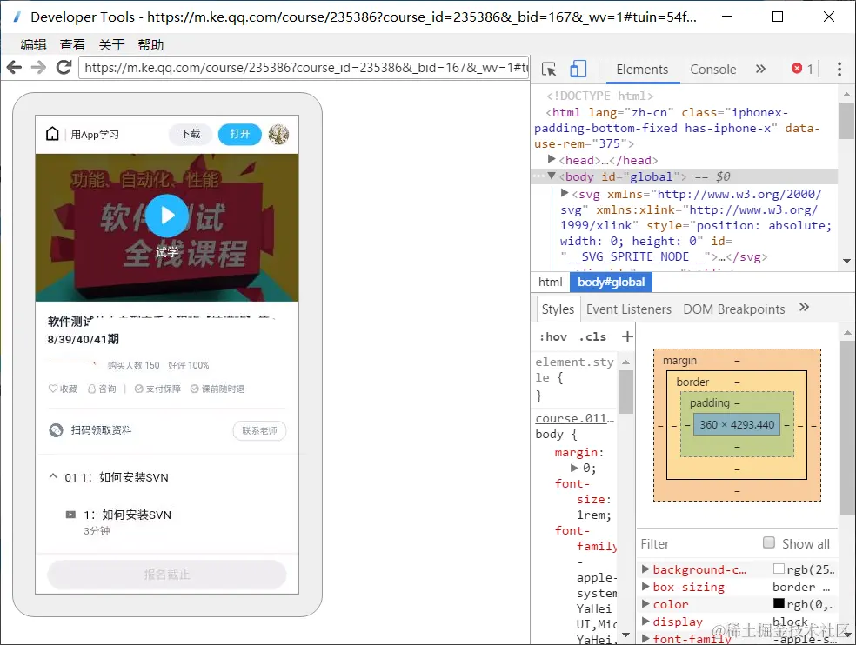Switch to the Elements tab
The width and height of the screenshot is (856, 645).
tap(642, 70)
